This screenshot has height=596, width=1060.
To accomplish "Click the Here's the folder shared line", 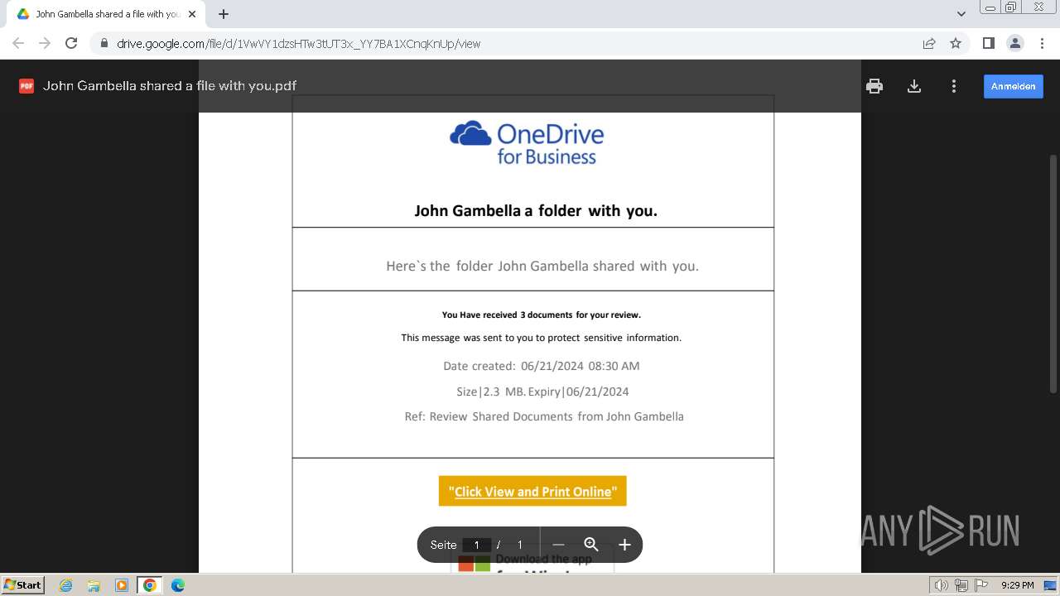I will click(542, 266).
